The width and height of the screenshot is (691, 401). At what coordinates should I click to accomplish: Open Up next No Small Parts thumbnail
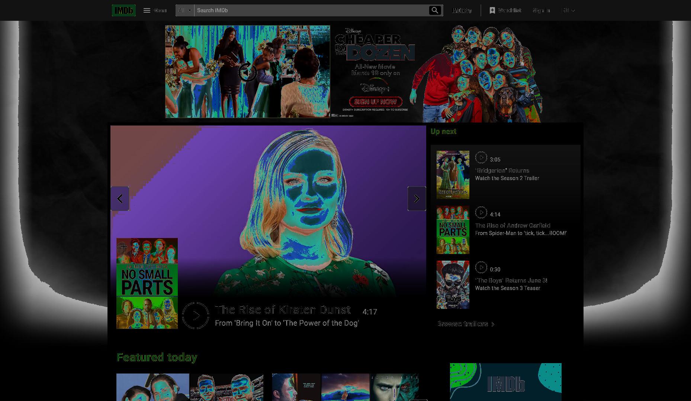tap(453, 230)
